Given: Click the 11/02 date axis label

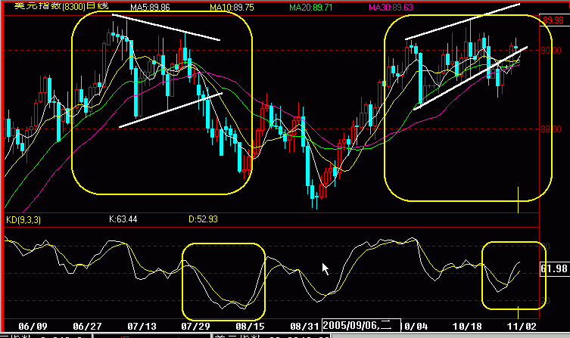Looking at the screenshot, I should click(x=522, y=327).
